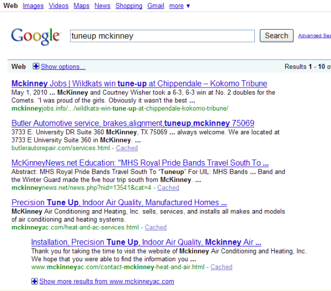331x291 pixels.
Task: Open McKinneyNews.net Education result
Action: pyautogui.click(x=140, y=163)
